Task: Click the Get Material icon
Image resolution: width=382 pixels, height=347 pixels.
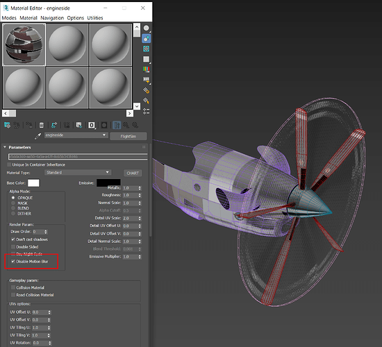Action: click(8, 125)
